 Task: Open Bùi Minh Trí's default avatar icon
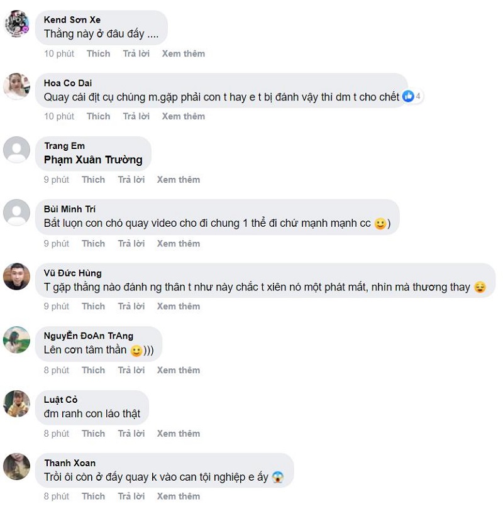click(16, 212)
